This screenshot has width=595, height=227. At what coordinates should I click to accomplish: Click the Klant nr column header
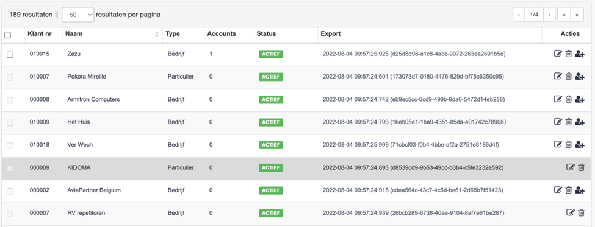click(x=40, y=33)
